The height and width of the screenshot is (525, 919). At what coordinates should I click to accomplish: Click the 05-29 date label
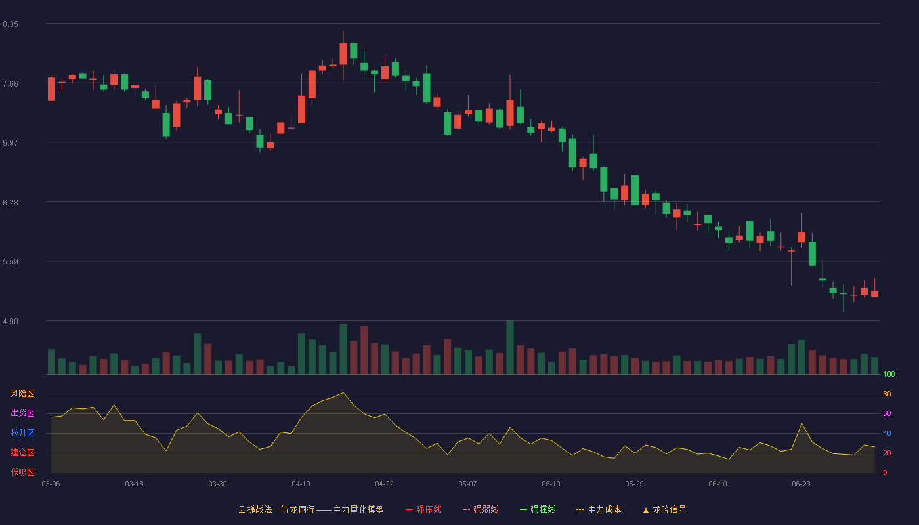tap(634, 484)
